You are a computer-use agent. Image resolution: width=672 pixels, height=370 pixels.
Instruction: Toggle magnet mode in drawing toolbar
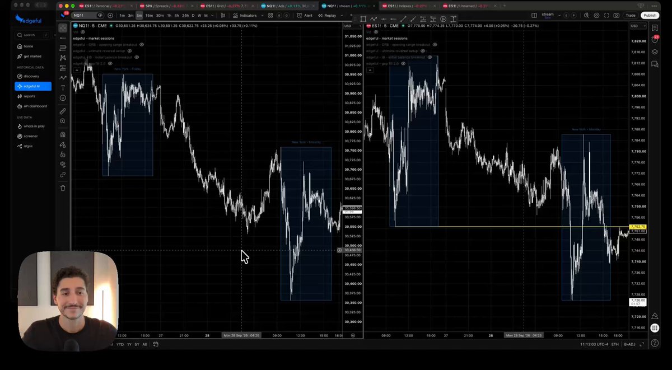[x=63, y=134]
